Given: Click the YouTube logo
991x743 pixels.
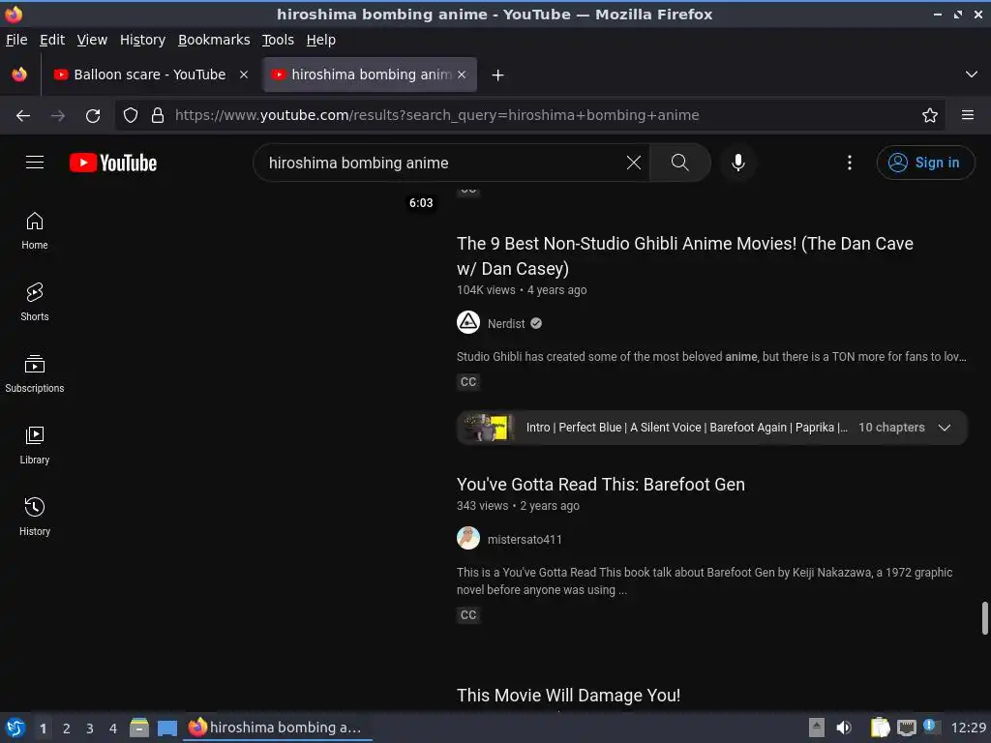Looking at the screenshot, I should [113, 163].
